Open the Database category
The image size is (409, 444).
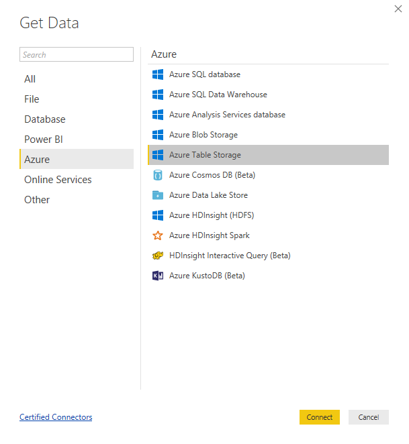pyautogui.click(x=45, y=119)
